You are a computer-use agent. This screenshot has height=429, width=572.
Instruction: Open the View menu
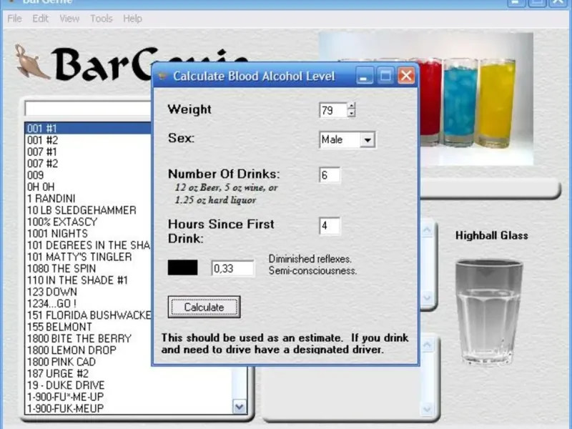pos(69,19)
